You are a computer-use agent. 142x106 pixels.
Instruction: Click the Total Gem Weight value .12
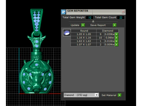[x=90, y=17]
